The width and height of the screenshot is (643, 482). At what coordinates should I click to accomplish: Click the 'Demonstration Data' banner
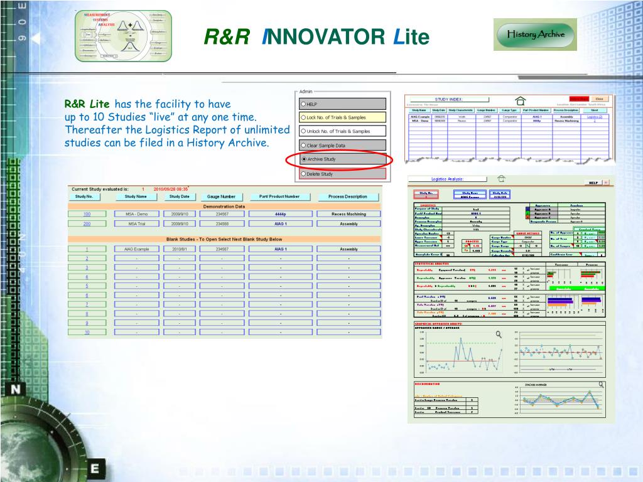(224, 206)
